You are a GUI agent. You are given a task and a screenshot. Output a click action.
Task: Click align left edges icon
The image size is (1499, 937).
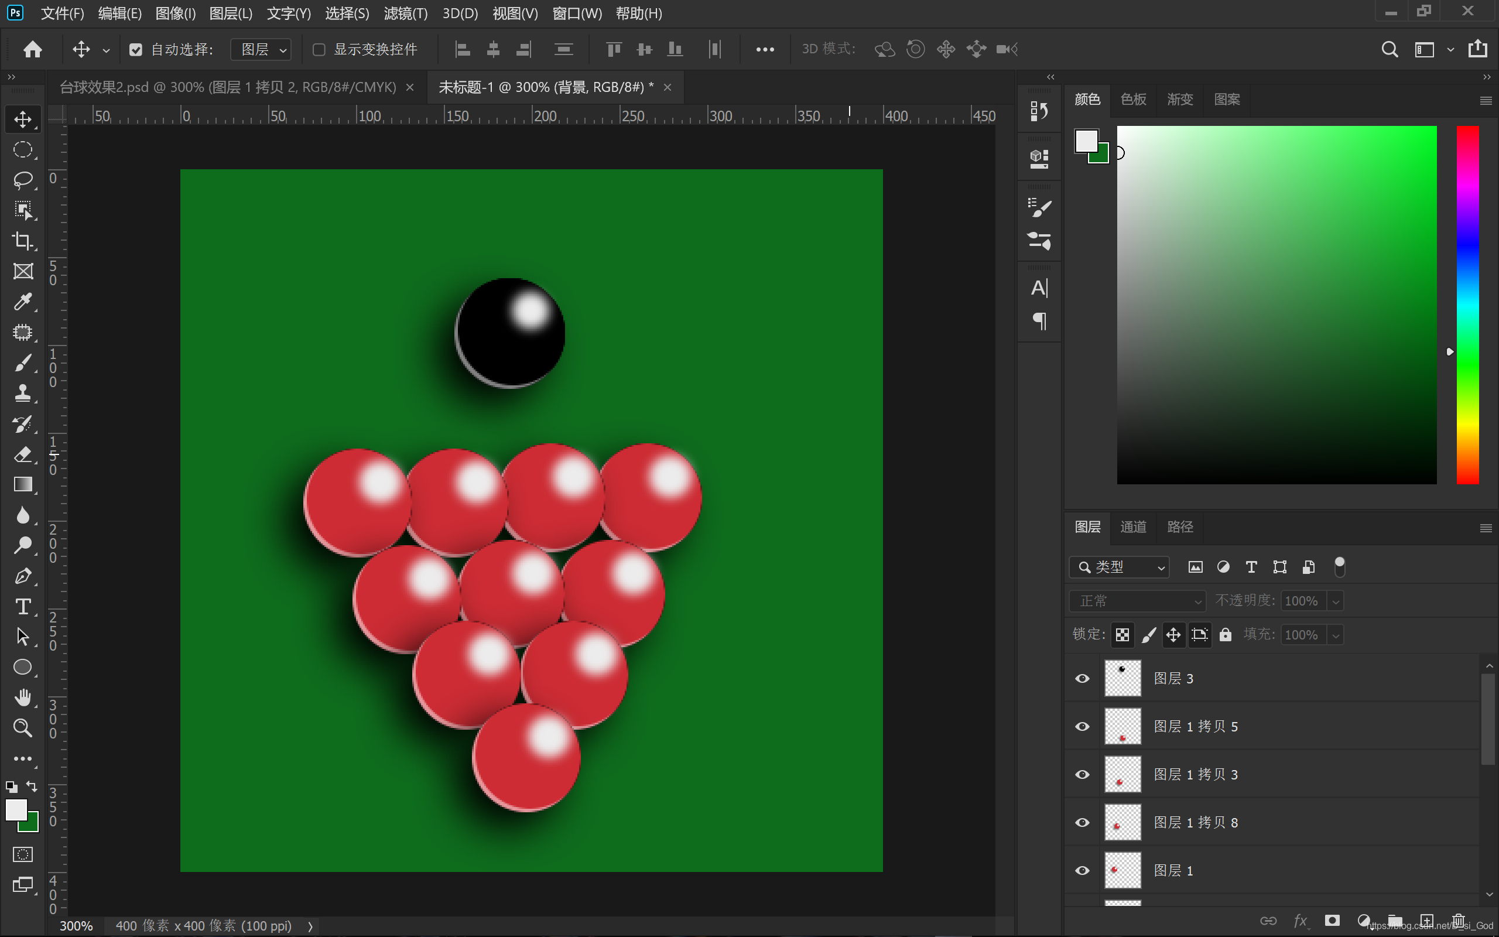[463, 49]
